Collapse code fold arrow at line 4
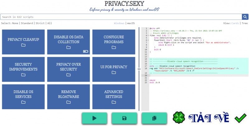 pos(148,36)
